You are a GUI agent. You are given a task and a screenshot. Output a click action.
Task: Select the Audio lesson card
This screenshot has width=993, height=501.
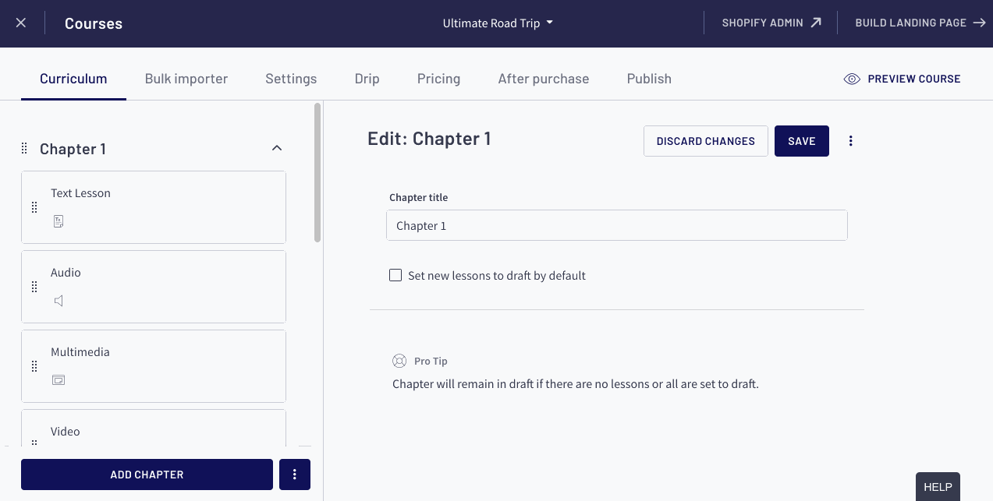(154, 287)
